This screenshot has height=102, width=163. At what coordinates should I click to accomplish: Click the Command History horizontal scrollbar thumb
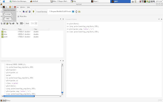[x=19, y=96]
